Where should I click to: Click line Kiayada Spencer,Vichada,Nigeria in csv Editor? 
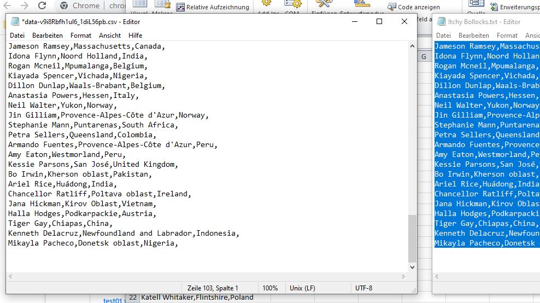(x=78, y=75)
